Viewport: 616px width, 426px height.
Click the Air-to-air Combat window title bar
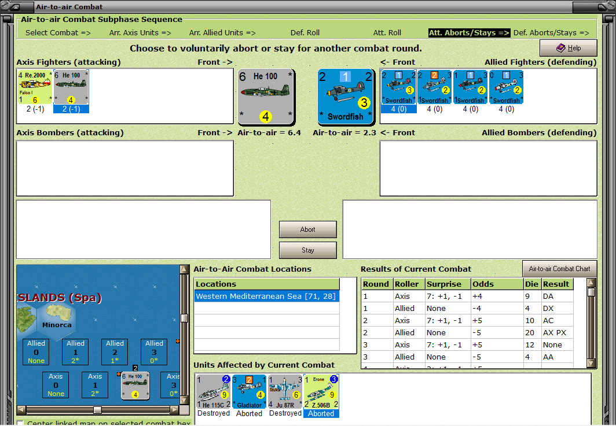click(x=308, y=7)
